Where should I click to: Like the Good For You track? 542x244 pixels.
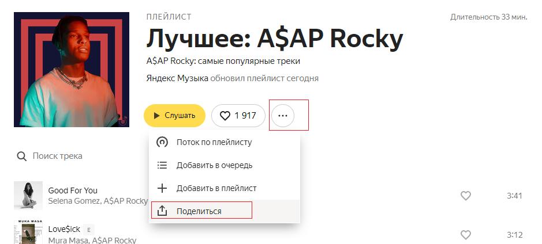[x=466, y=196]
